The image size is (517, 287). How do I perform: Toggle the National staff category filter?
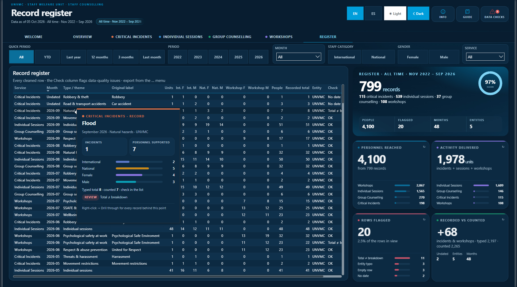[x=378, y=57]
